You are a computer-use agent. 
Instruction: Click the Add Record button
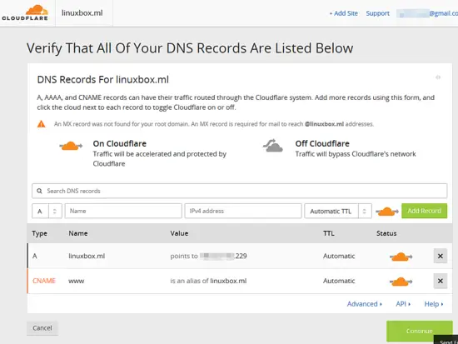pos(424,211)
